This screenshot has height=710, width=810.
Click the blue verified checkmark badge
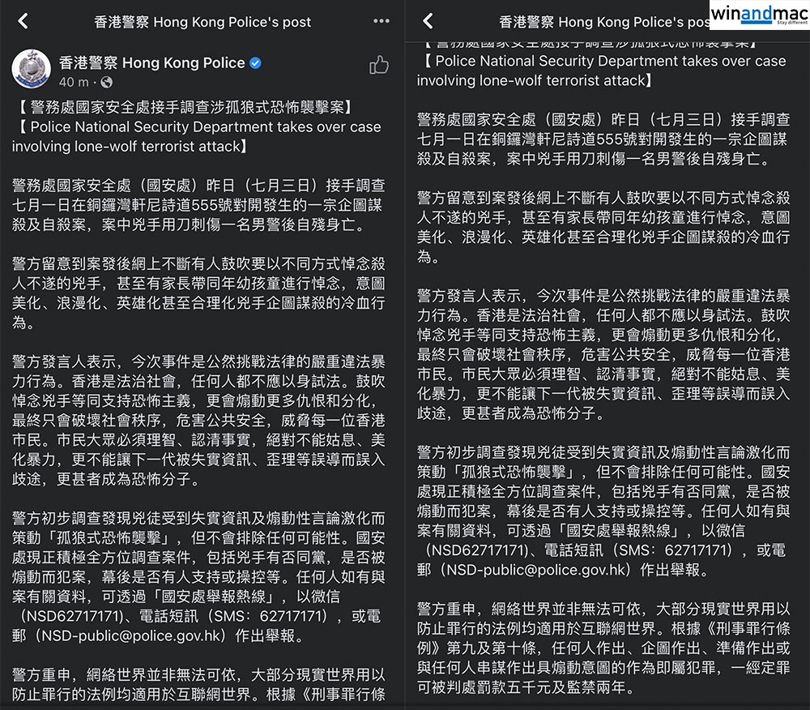[x=256, y=63]
